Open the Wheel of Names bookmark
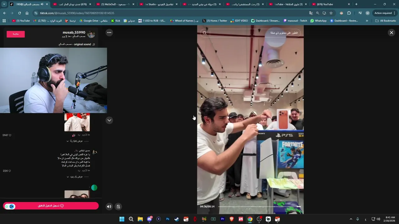399x224 pixels. coord(184,21)
